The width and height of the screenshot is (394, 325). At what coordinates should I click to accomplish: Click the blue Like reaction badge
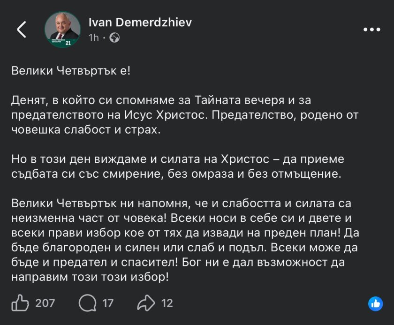tap(375, 303)
